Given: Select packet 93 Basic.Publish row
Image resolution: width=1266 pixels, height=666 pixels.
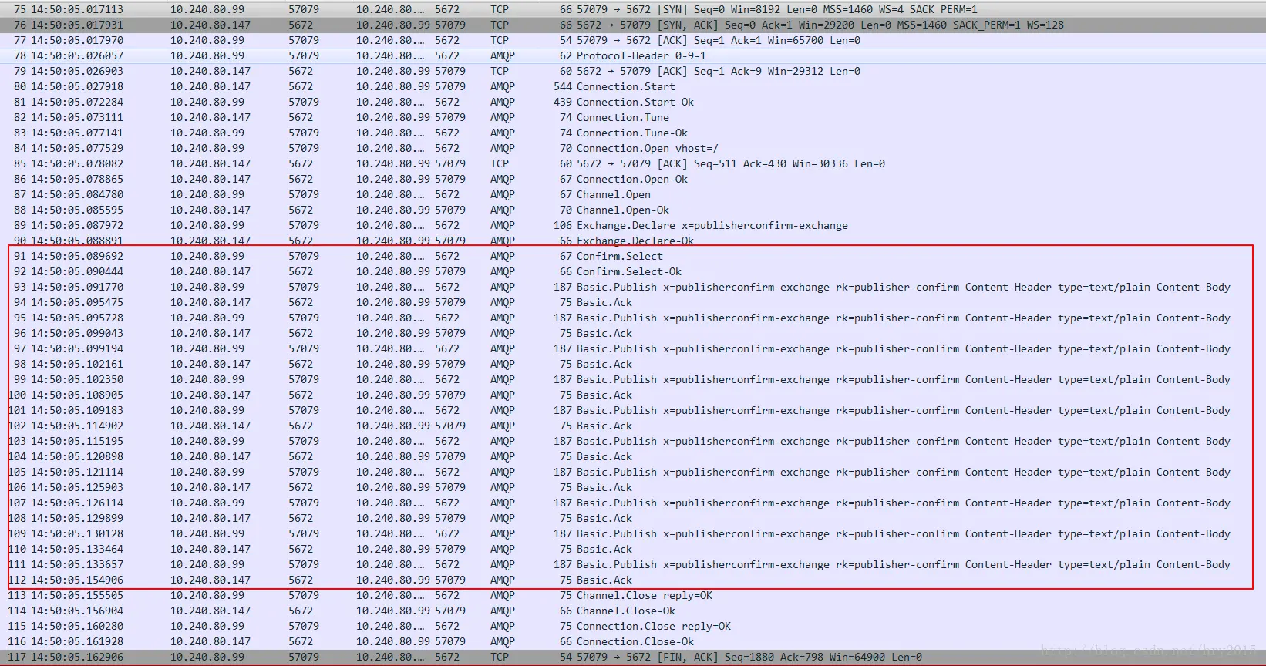Looking at the screenshot, I should coord(633,287).
